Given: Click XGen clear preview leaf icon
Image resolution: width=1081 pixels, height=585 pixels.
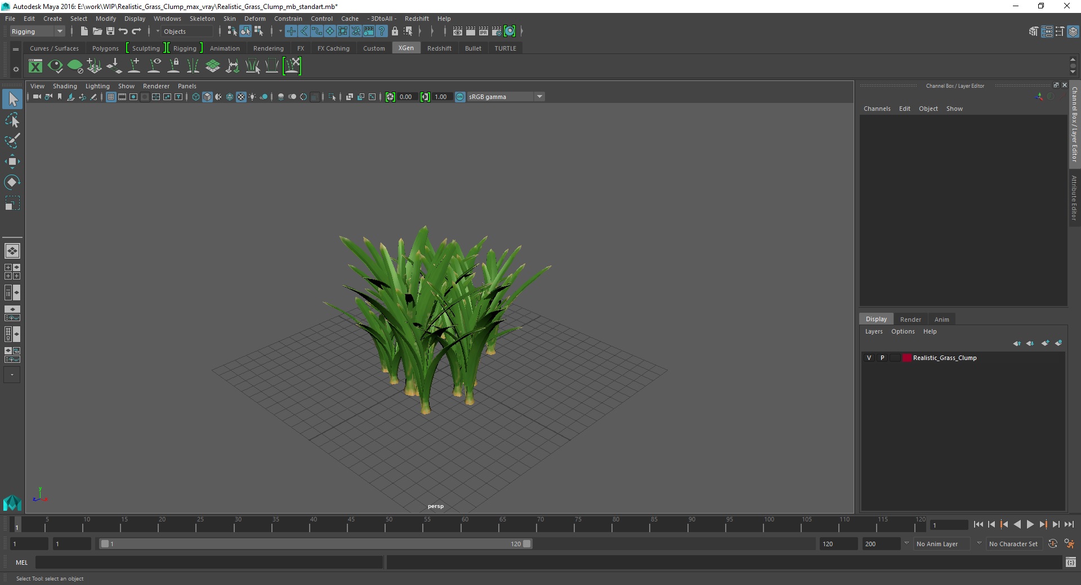Looking at the screenshot, I should [75, 66].
